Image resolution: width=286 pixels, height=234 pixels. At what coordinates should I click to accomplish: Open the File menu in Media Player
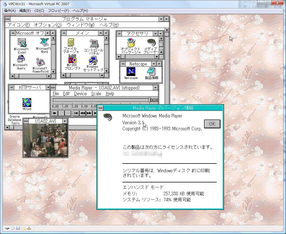(56, 94)
